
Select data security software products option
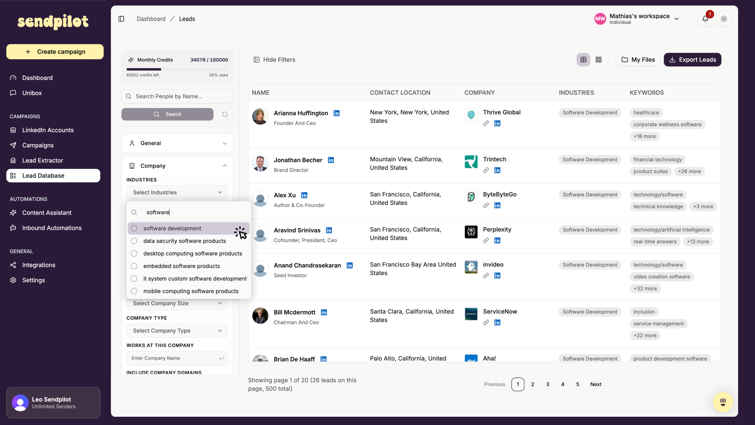point(184,241)
